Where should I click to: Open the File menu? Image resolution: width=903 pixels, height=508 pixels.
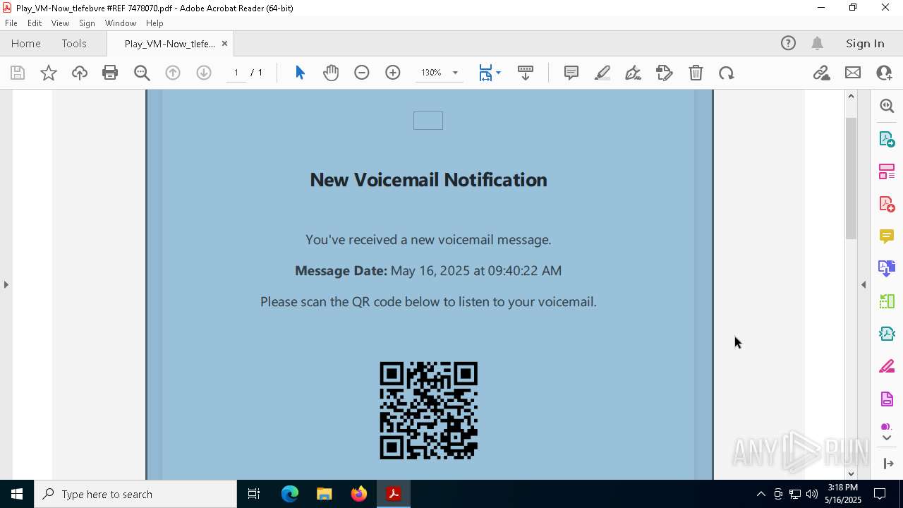(x=11, y=23)
